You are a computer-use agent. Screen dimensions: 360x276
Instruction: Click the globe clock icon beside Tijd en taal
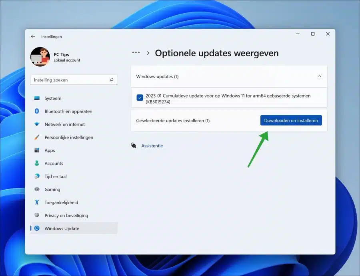click(37, 176)
